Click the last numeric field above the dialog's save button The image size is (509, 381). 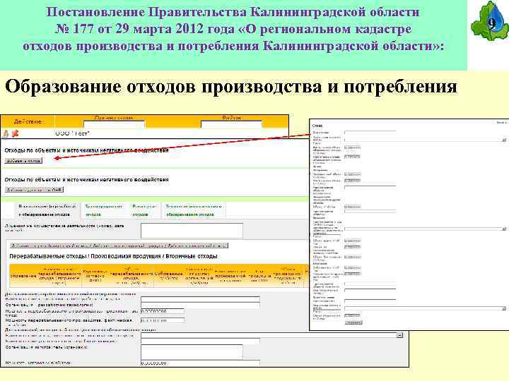point(353,315)
